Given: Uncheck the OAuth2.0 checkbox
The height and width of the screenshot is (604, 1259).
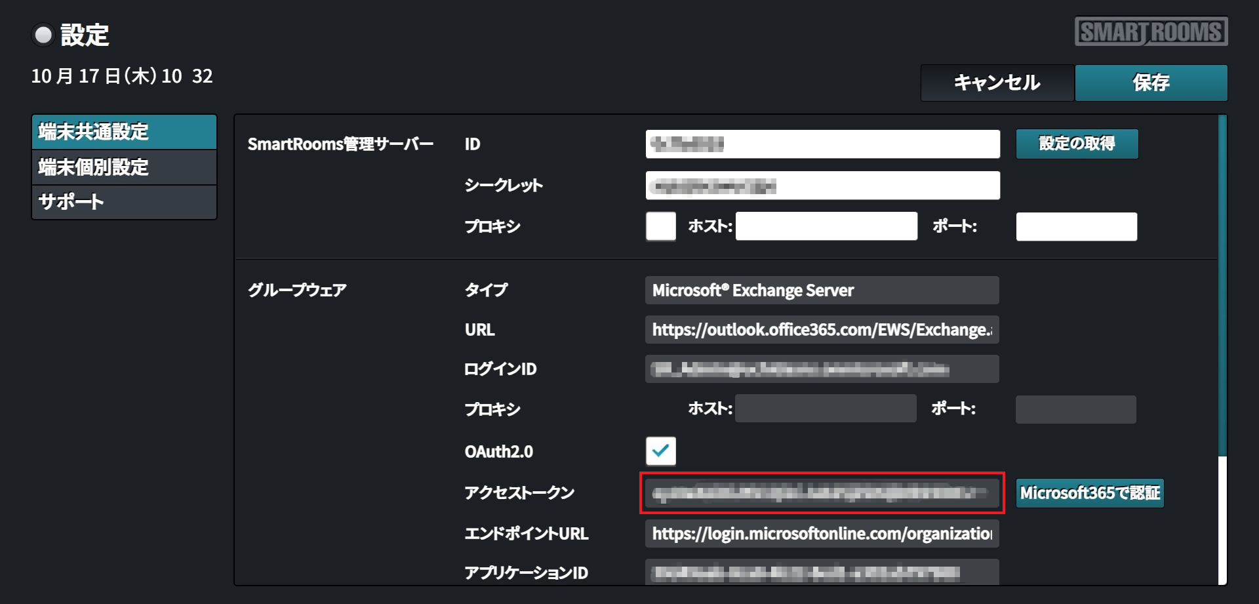Looking at the screenshot, I should (660, 451).
